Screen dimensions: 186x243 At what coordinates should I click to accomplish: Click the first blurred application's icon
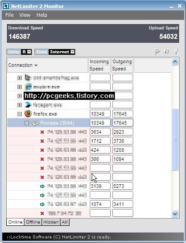[28, 78]
